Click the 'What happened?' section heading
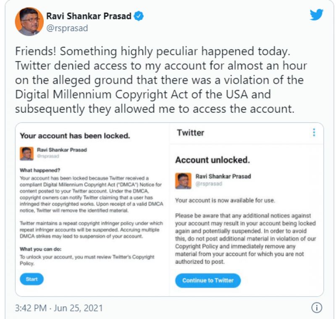Screen dimensions: 336x319 coord(40,170)
